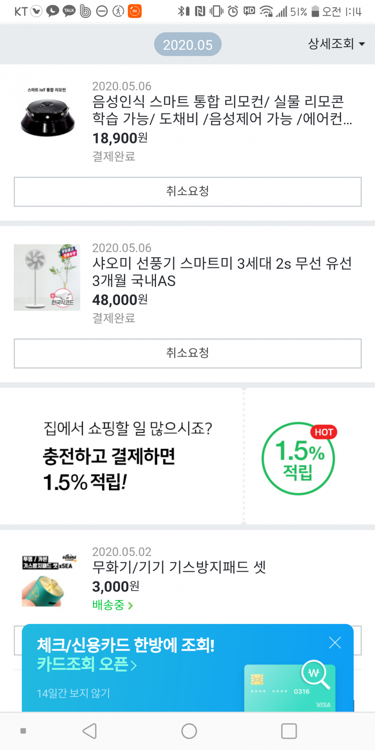This screenshot has width=375, height=750.
Task: Tap the Android home circle icon
Action: [189, 731]
